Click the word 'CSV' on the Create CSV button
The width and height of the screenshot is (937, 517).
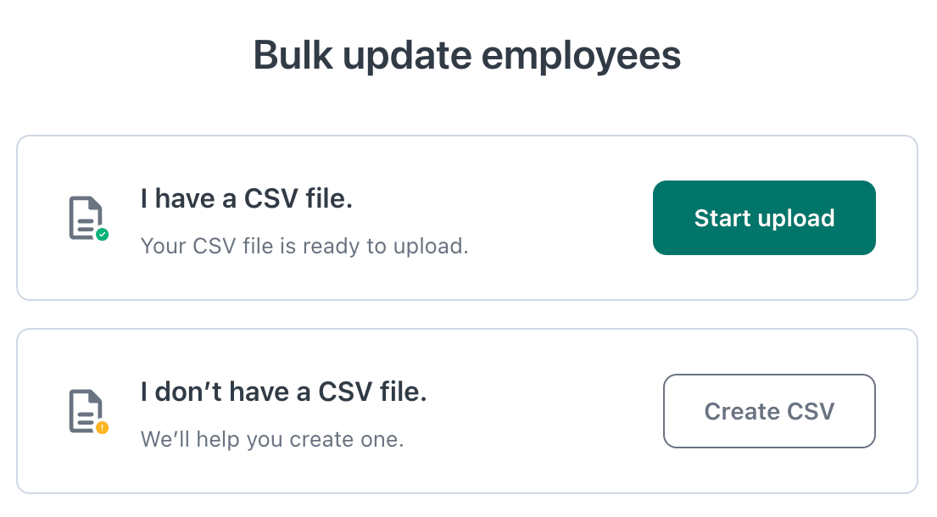808,411
